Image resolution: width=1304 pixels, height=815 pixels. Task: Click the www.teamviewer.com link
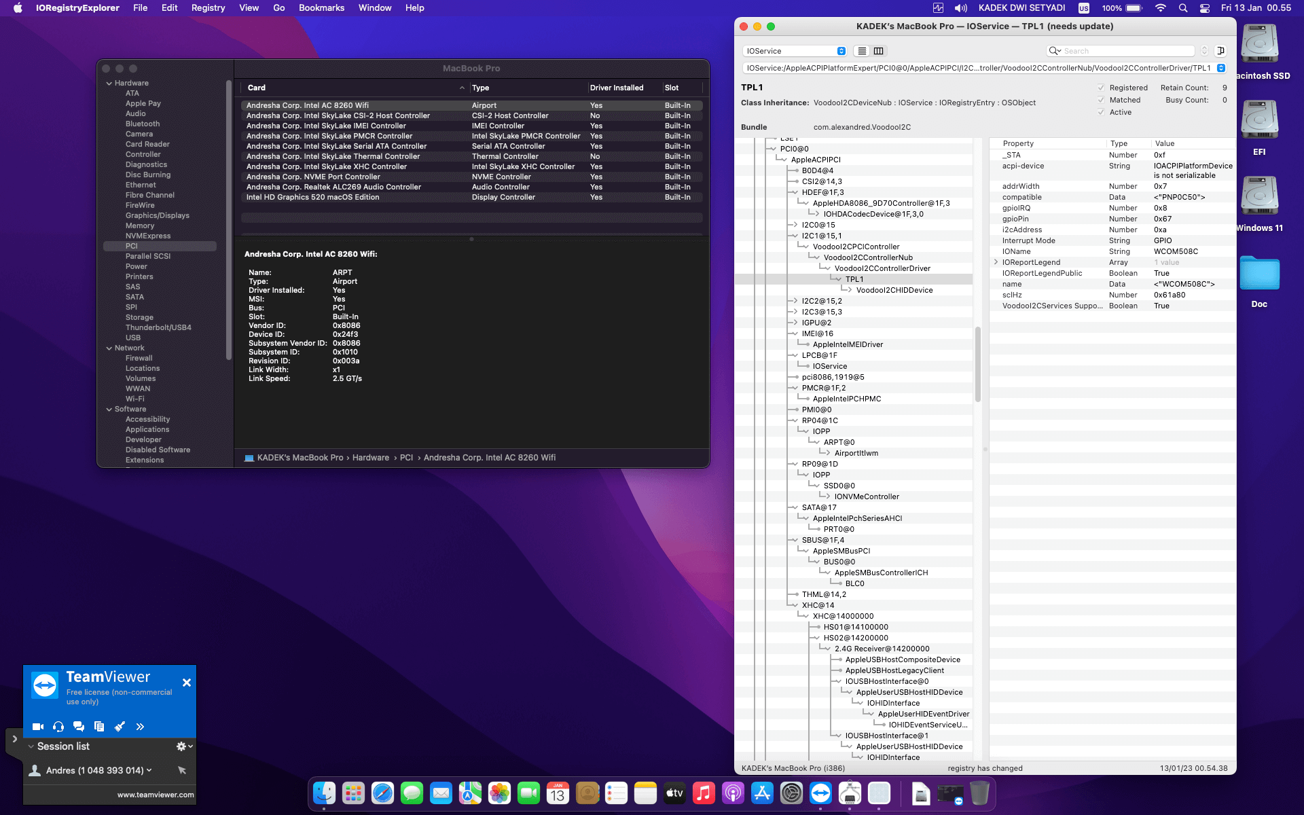[156, 795]
